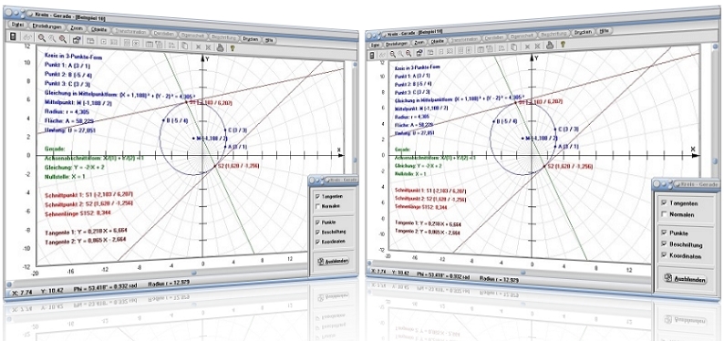Image resolution: width=724 pixels, height=341 pixels.
Task: Open Drucken menu in right window
Action: (584, 32)
